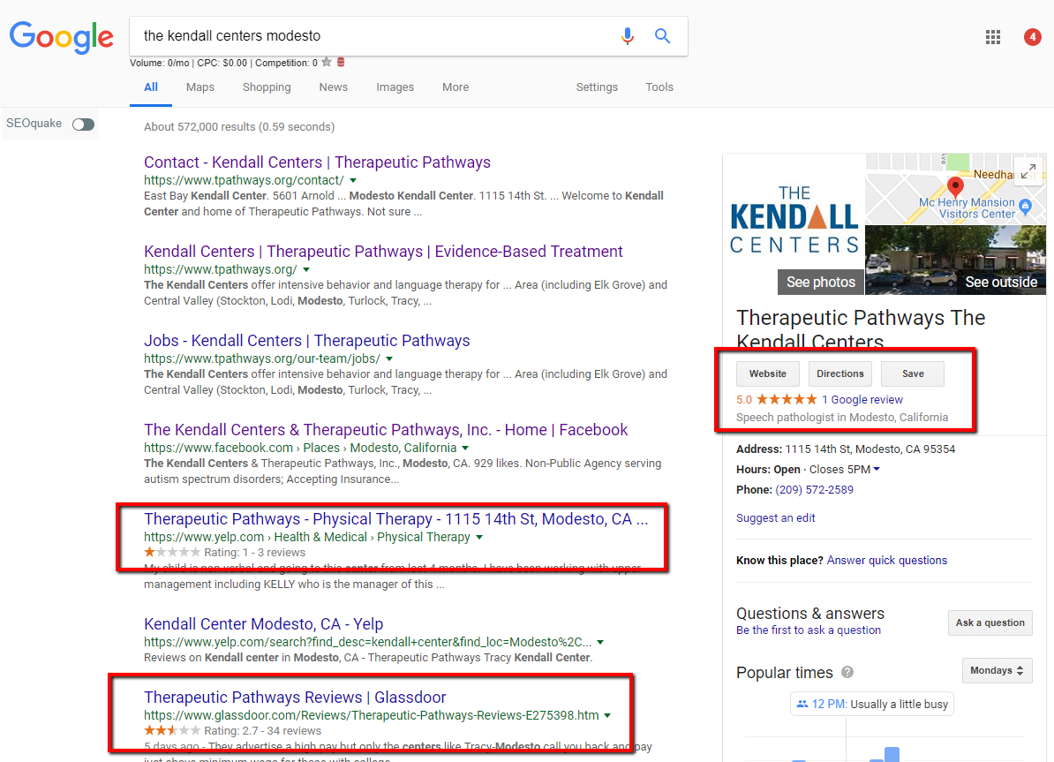This screenshot has width=1054, height=762.
Task: Open Jobs - Kendall Centers result
Action: (x=306, y=341)
